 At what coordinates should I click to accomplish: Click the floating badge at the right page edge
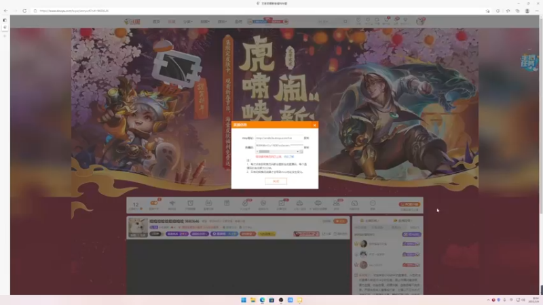[529, 62]
